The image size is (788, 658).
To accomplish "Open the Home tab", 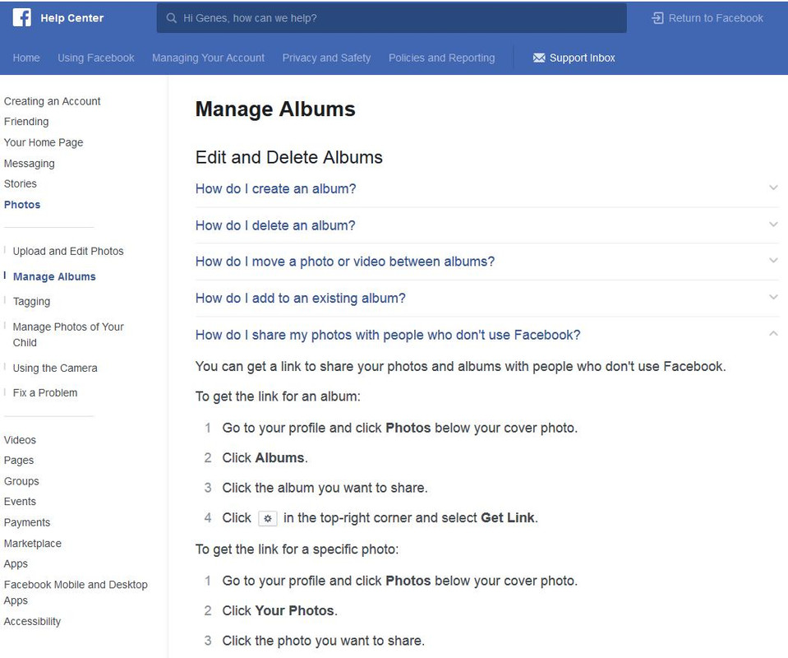I will [x=26, y=58].
